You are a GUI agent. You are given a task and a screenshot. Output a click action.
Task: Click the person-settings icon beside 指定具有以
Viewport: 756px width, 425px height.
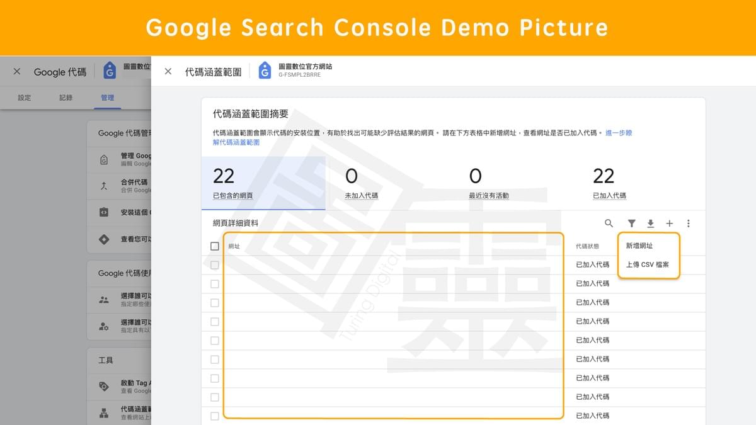pos(104,326)
